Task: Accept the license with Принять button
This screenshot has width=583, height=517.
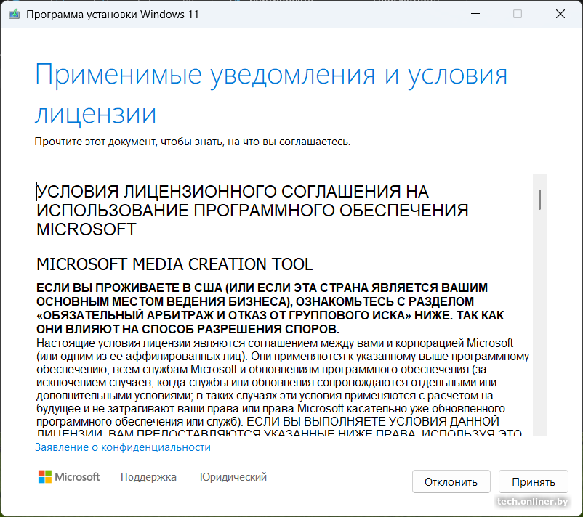Action: 533,481
